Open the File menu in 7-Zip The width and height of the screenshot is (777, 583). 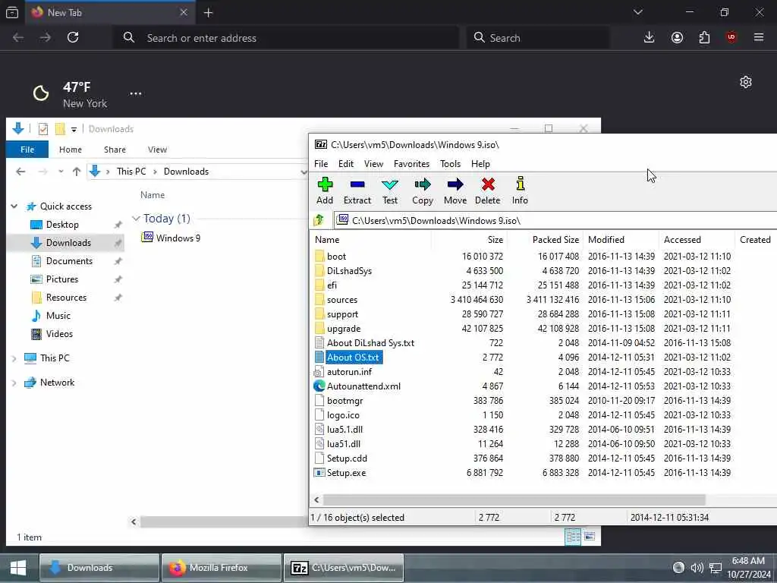point(321,164)
